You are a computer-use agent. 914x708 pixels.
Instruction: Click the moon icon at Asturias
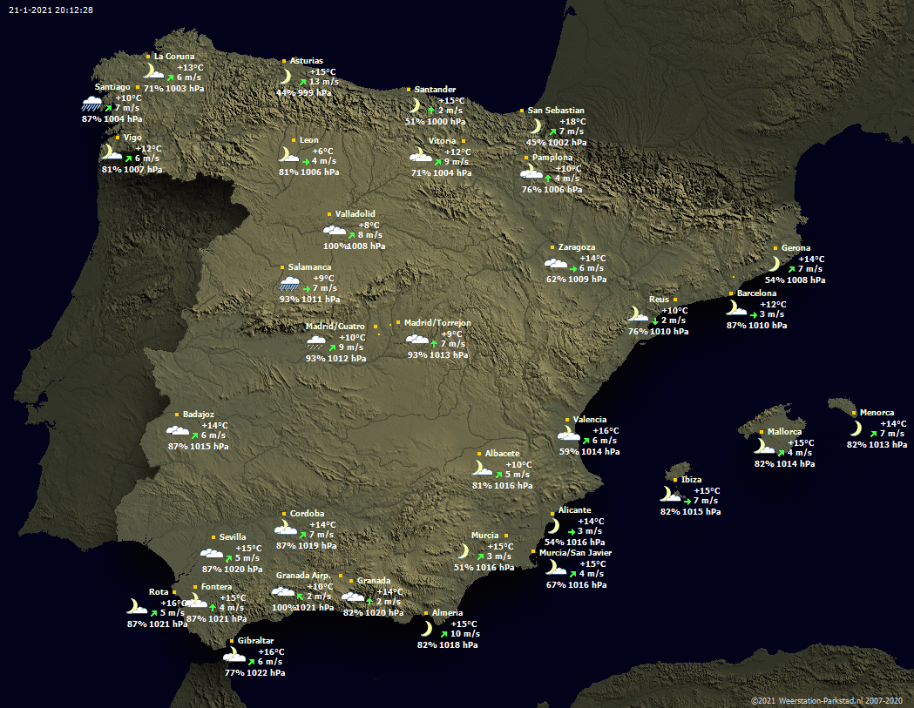click(x=285, y=77)
